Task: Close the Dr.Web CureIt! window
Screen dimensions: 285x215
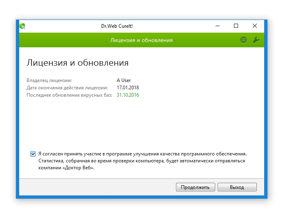Action: [x=255, y=26]
